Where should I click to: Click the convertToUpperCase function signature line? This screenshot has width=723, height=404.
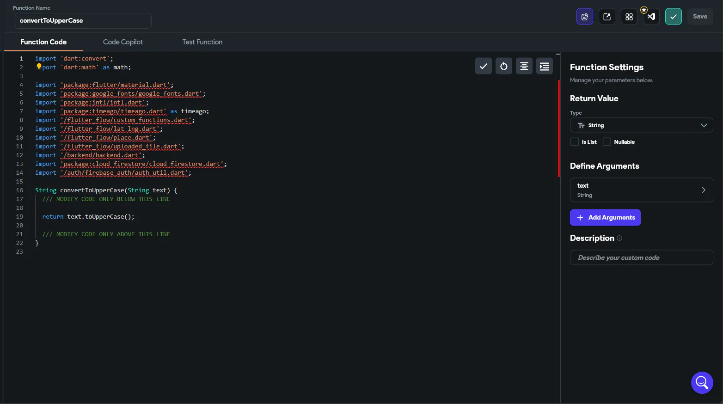pos(106,190)
